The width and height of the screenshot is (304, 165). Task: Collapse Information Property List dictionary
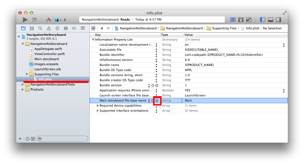coord(93,39)
